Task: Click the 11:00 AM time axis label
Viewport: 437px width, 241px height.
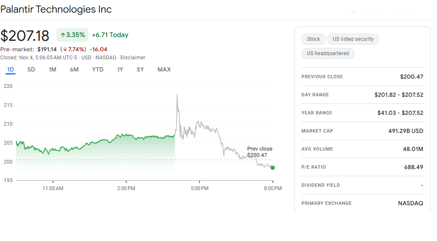Action: pos(53,188)
